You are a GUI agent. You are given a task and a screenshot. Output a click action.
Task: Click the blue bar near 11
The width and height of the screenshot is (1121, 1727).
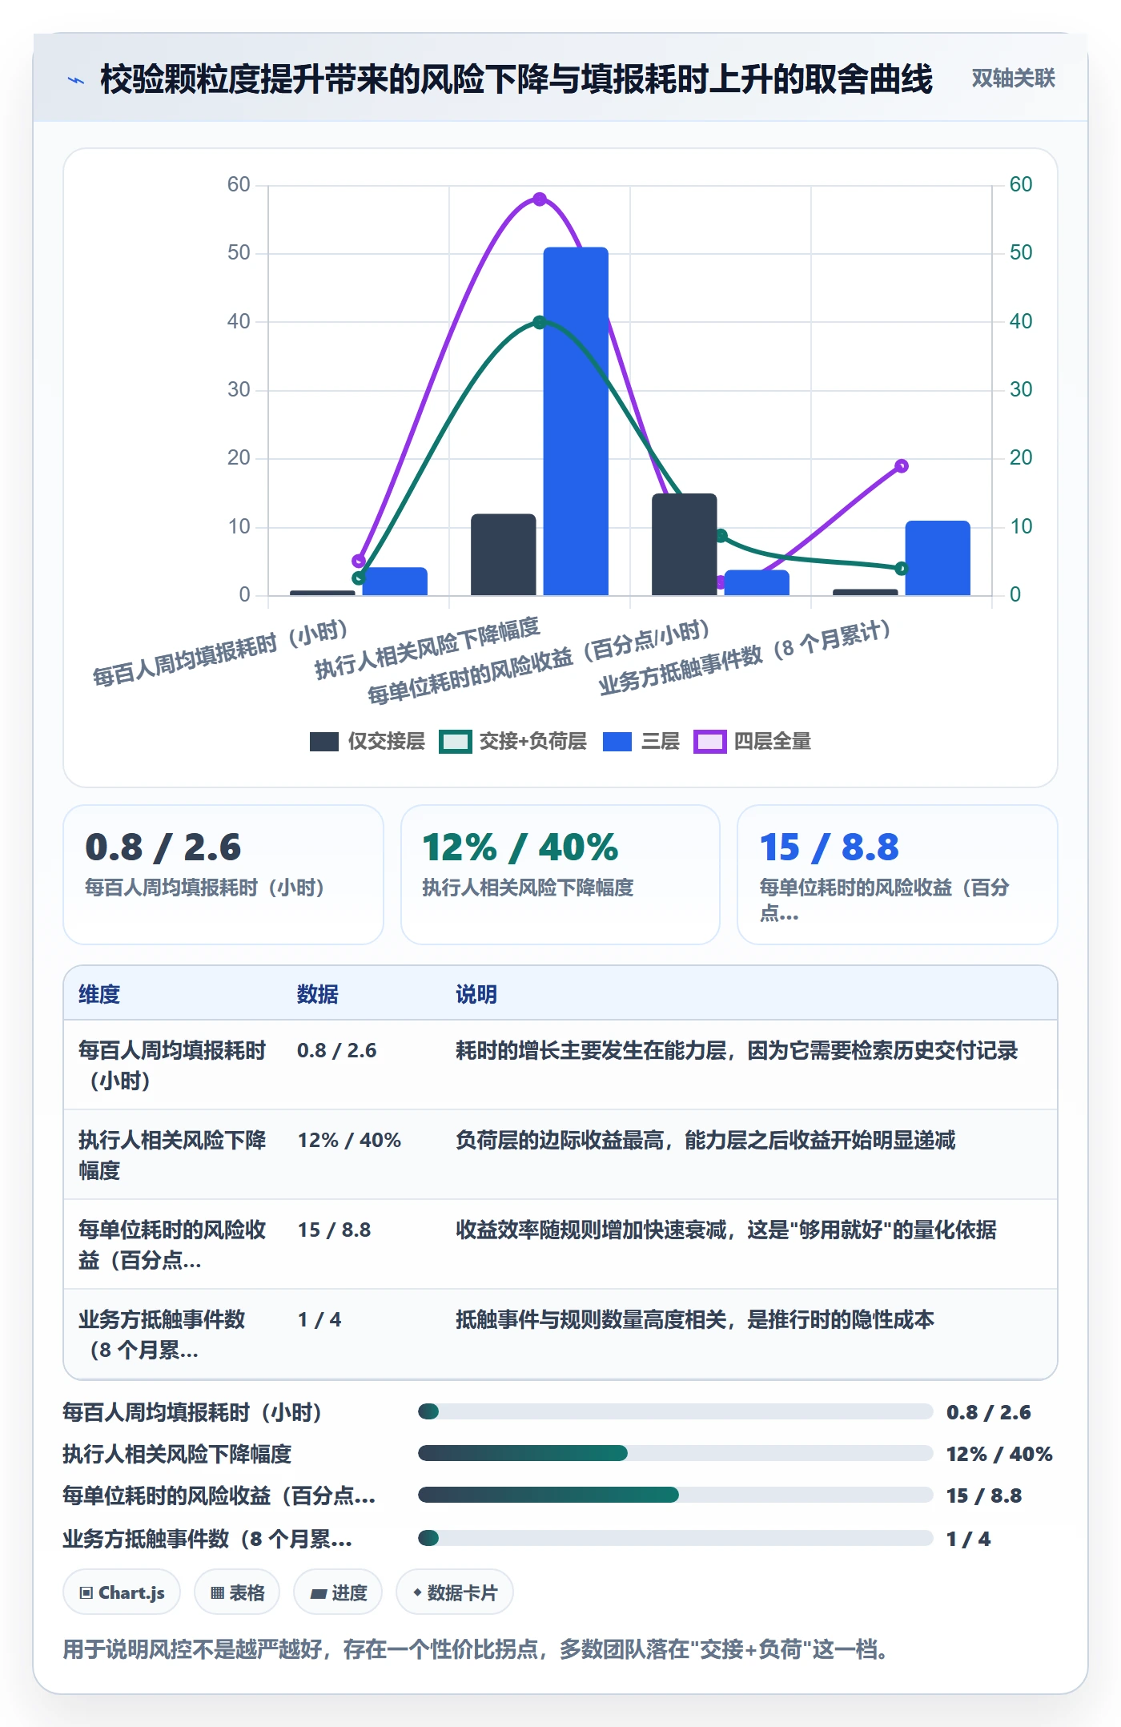(938, 558)
